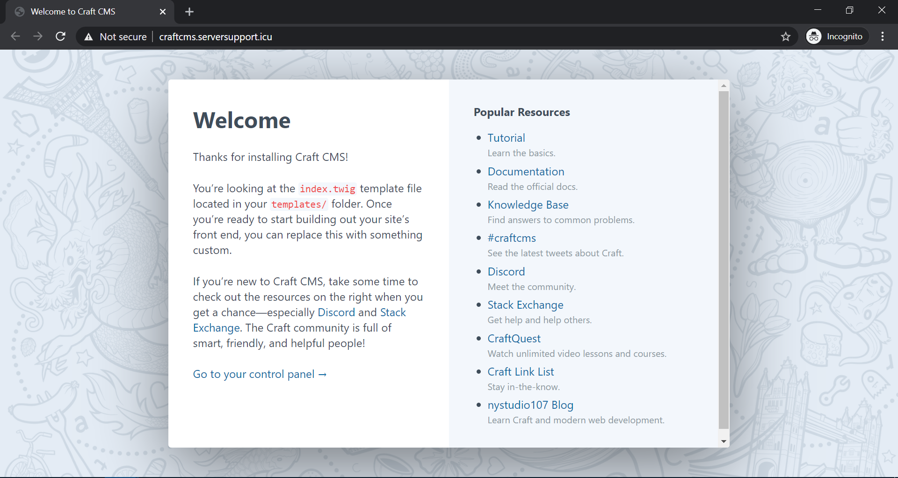898x478 pixels.
Task: Click the browser back arrow icon
Action: point(15,36)
